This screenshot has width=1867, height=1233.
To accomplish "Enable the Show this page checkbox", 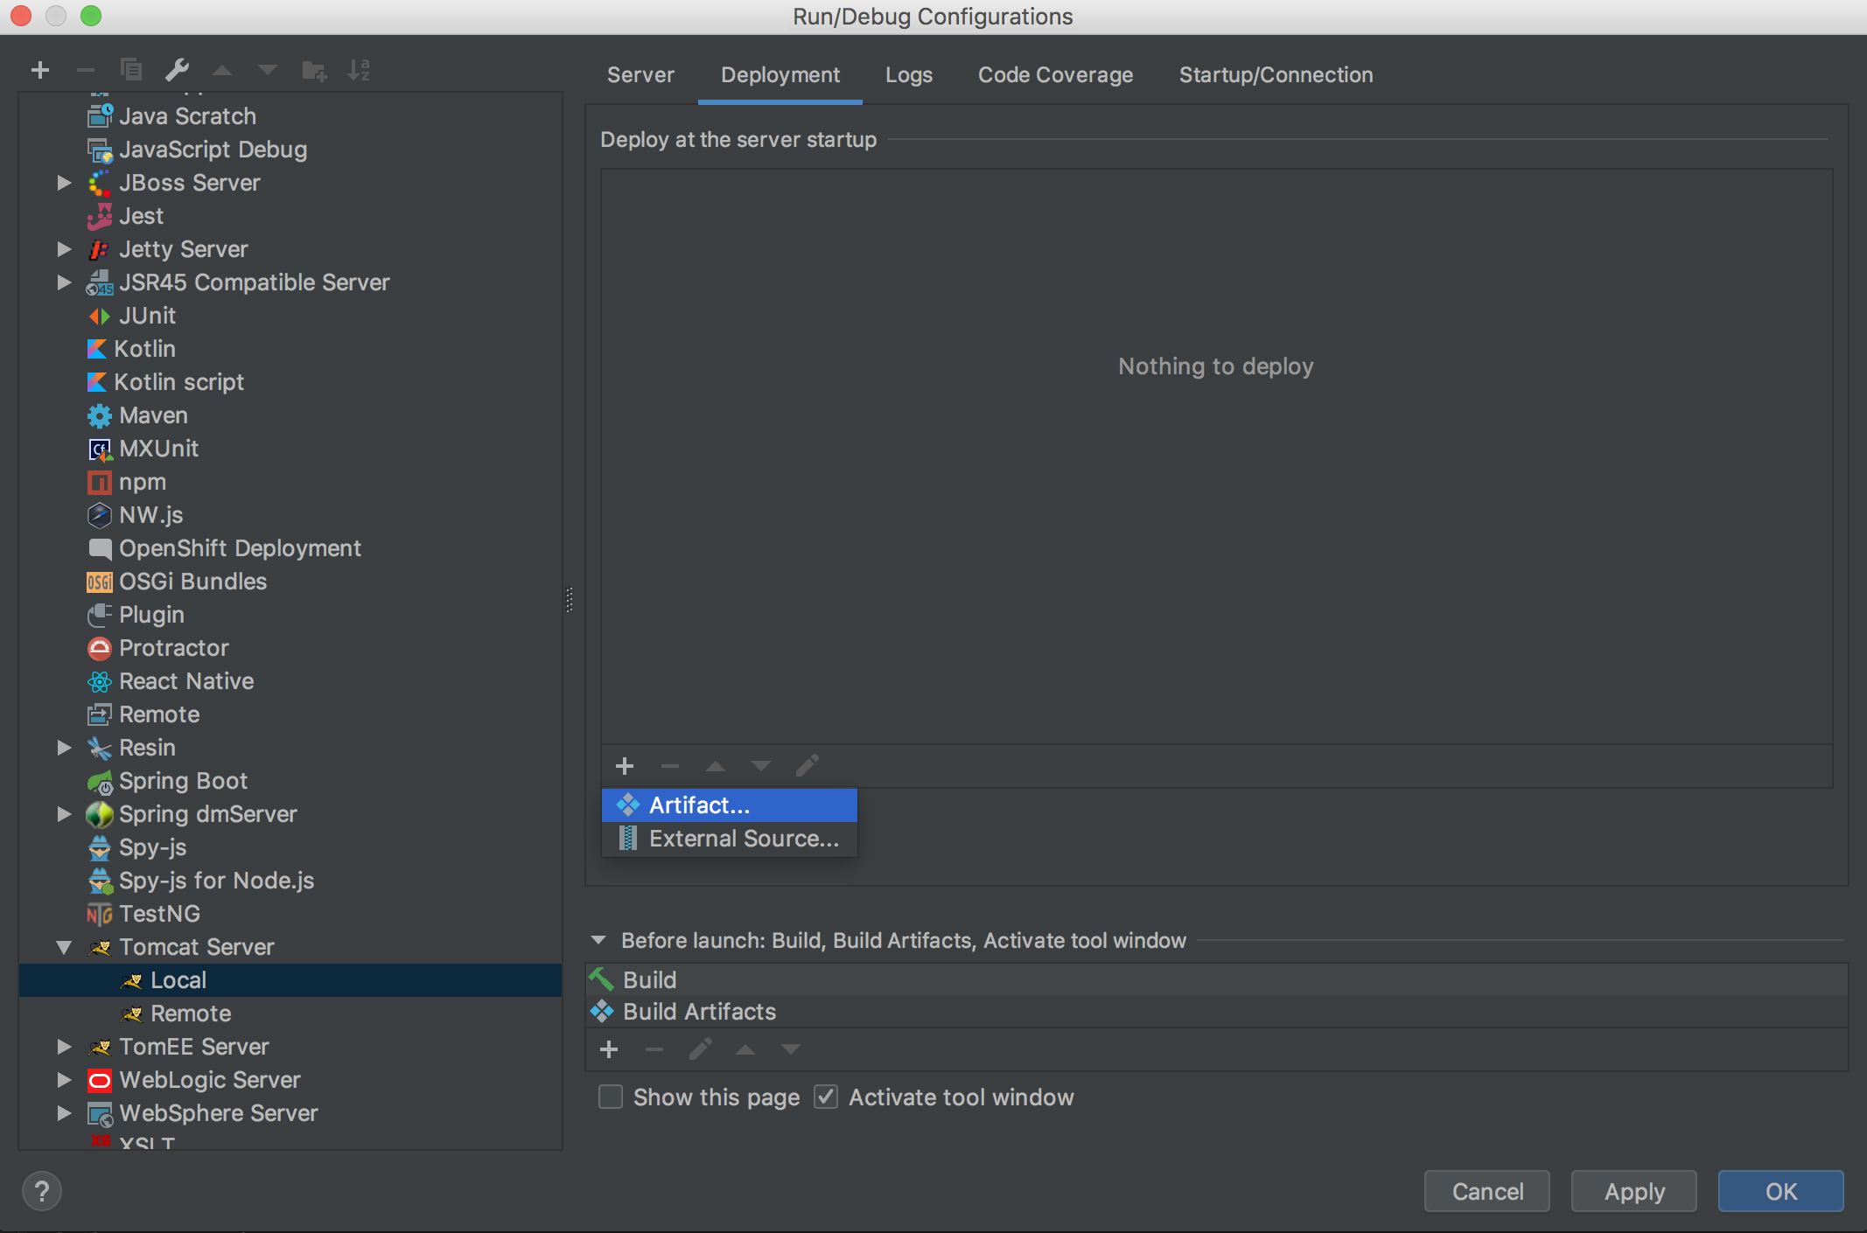I will (610, 1097).
